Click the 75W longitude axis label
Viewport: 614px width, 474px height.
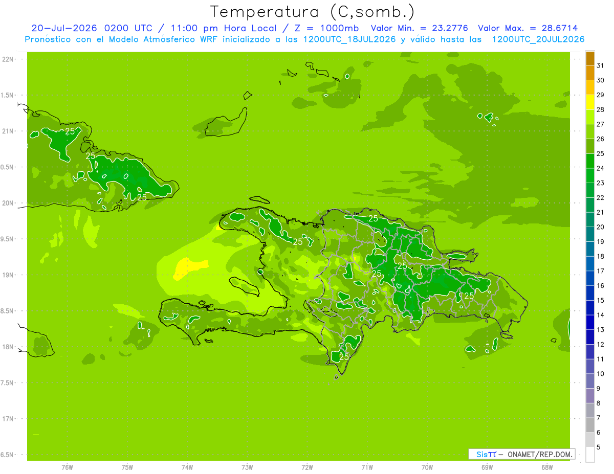coord(127,467)
